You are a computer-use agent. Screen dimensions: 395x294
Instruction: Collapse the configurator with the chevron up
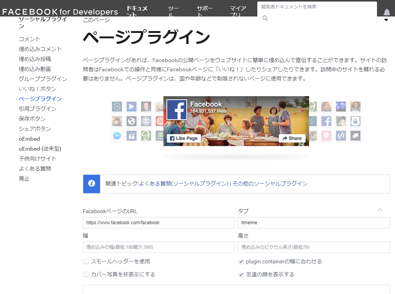[x=380, y=210]
